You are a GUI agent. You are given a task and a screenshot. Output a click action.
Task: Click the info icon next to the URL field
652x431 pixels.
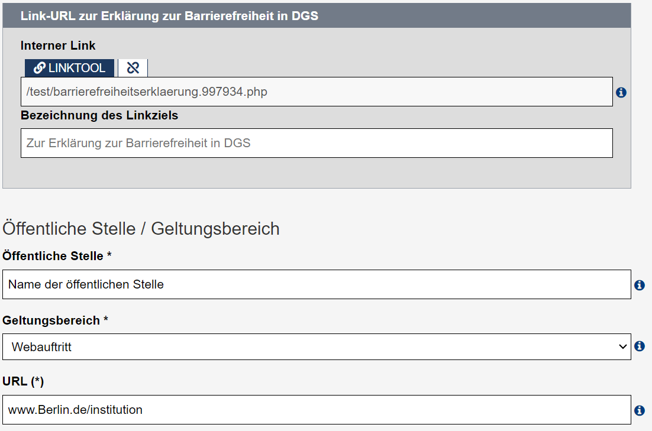639,409
